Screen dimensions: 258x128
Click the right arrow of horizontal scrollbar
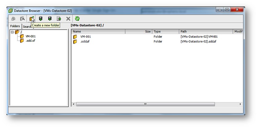click(240, 104)
